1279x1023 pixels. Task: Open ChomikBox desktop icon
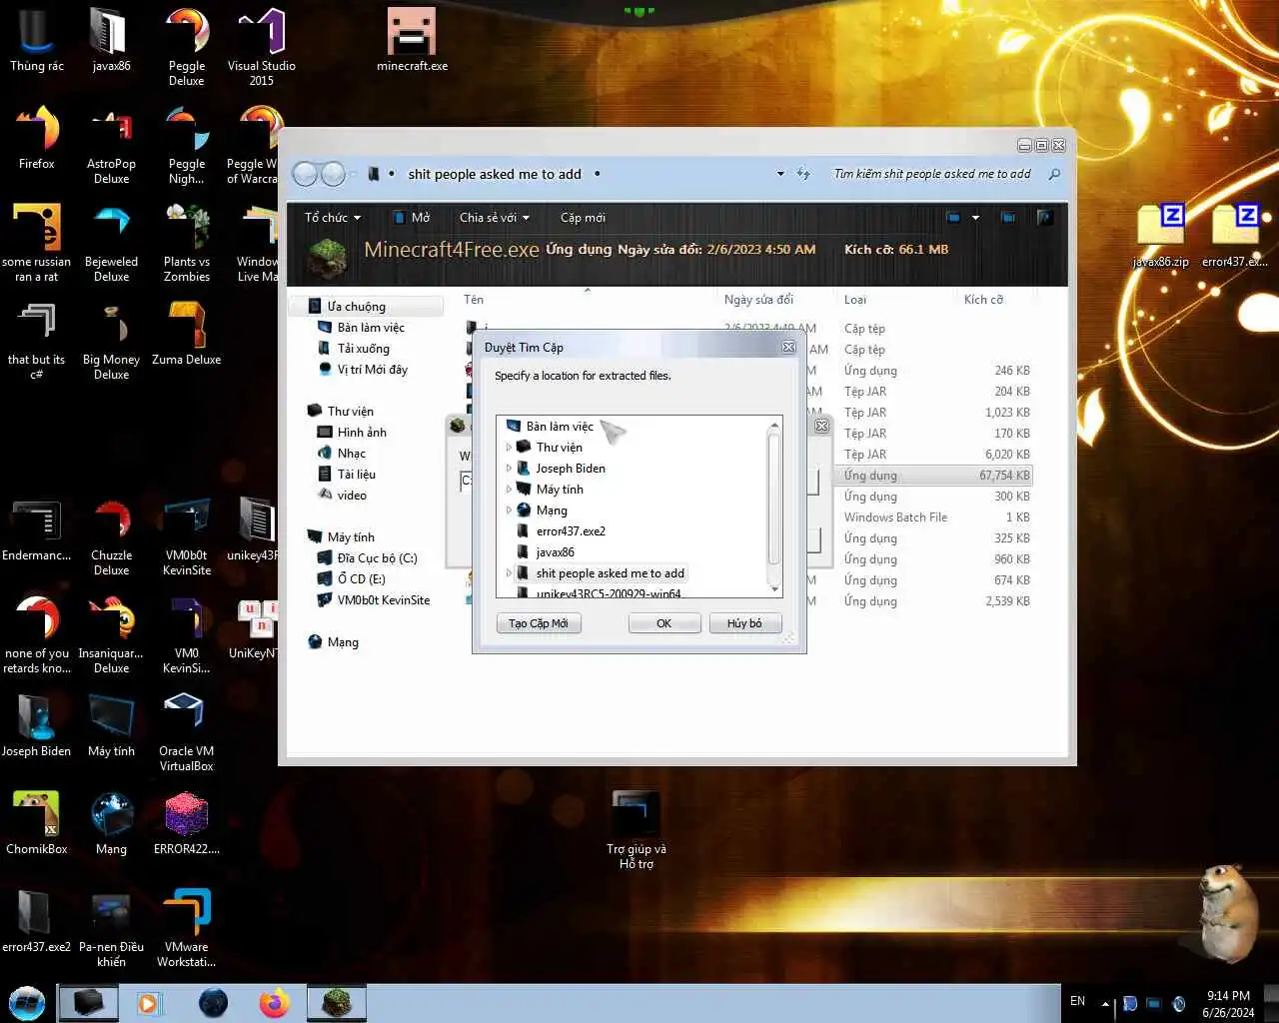(36, 823)
